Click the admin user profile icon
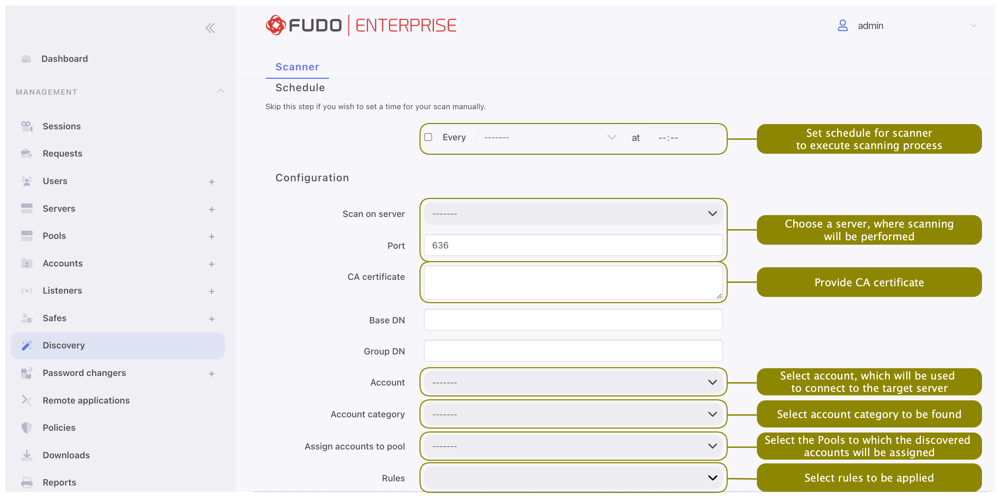1001x500 pixels. coord(842,26)
